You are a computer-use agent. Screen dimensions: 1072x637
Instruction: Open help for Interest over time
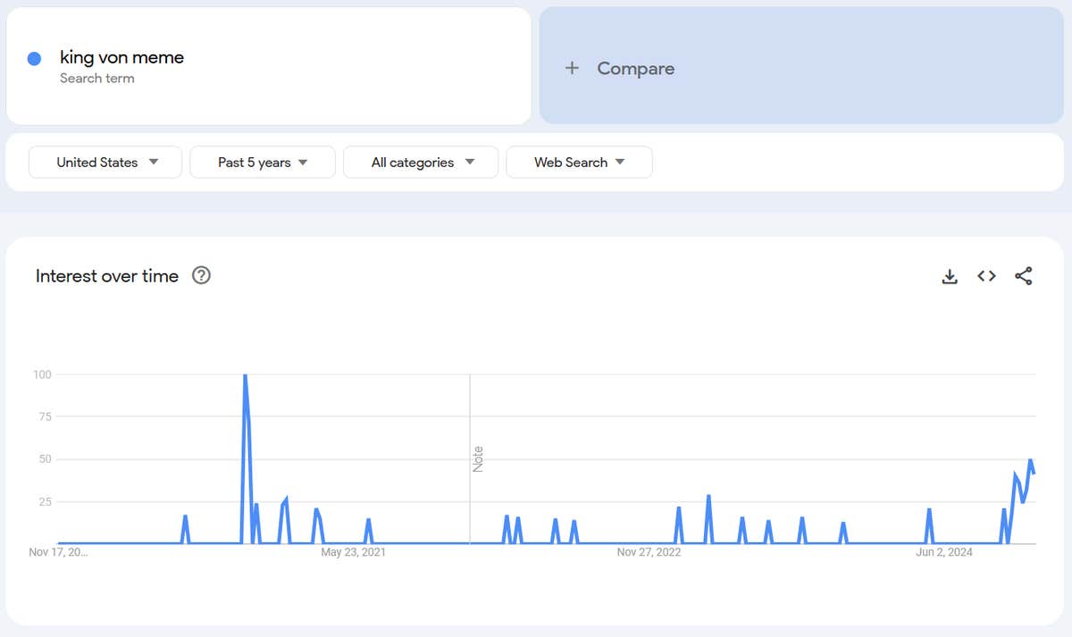click(x=202, y=276)
